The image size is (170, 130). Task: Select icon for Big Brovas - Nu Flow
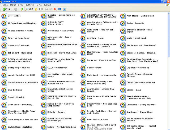click(123, 46)
